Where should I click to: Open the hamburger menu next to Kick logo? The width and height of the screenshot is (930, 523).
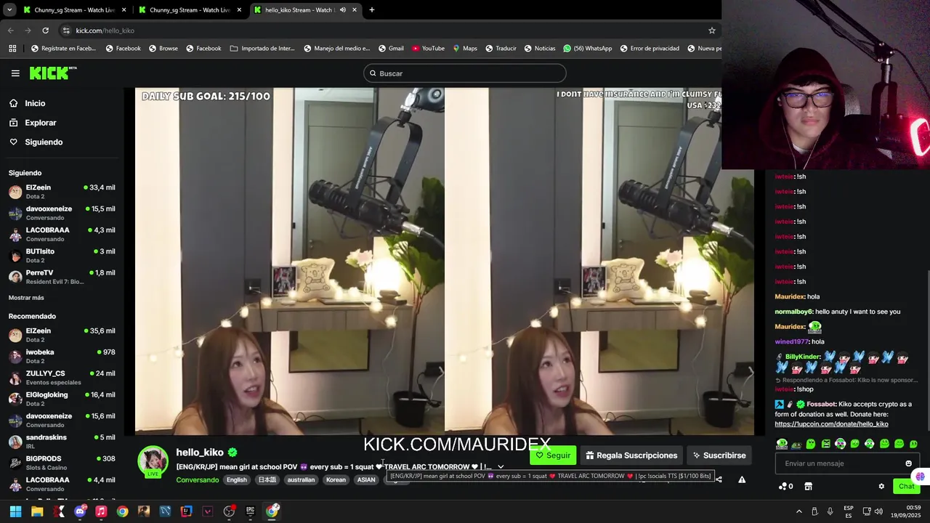pyautogui.click(x=15, y=73)
